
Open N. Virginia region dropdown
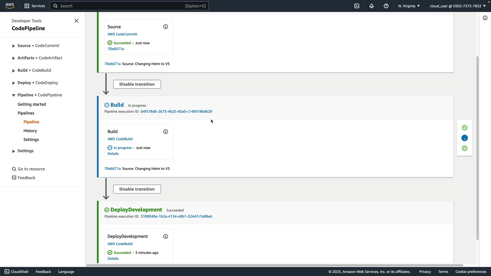coord(409,6)
